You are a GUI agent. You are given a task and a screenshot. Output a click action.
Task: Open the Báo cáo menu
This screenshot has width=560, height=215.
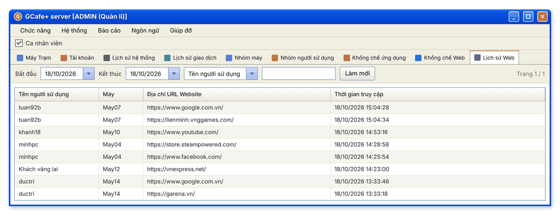(109, 31)
